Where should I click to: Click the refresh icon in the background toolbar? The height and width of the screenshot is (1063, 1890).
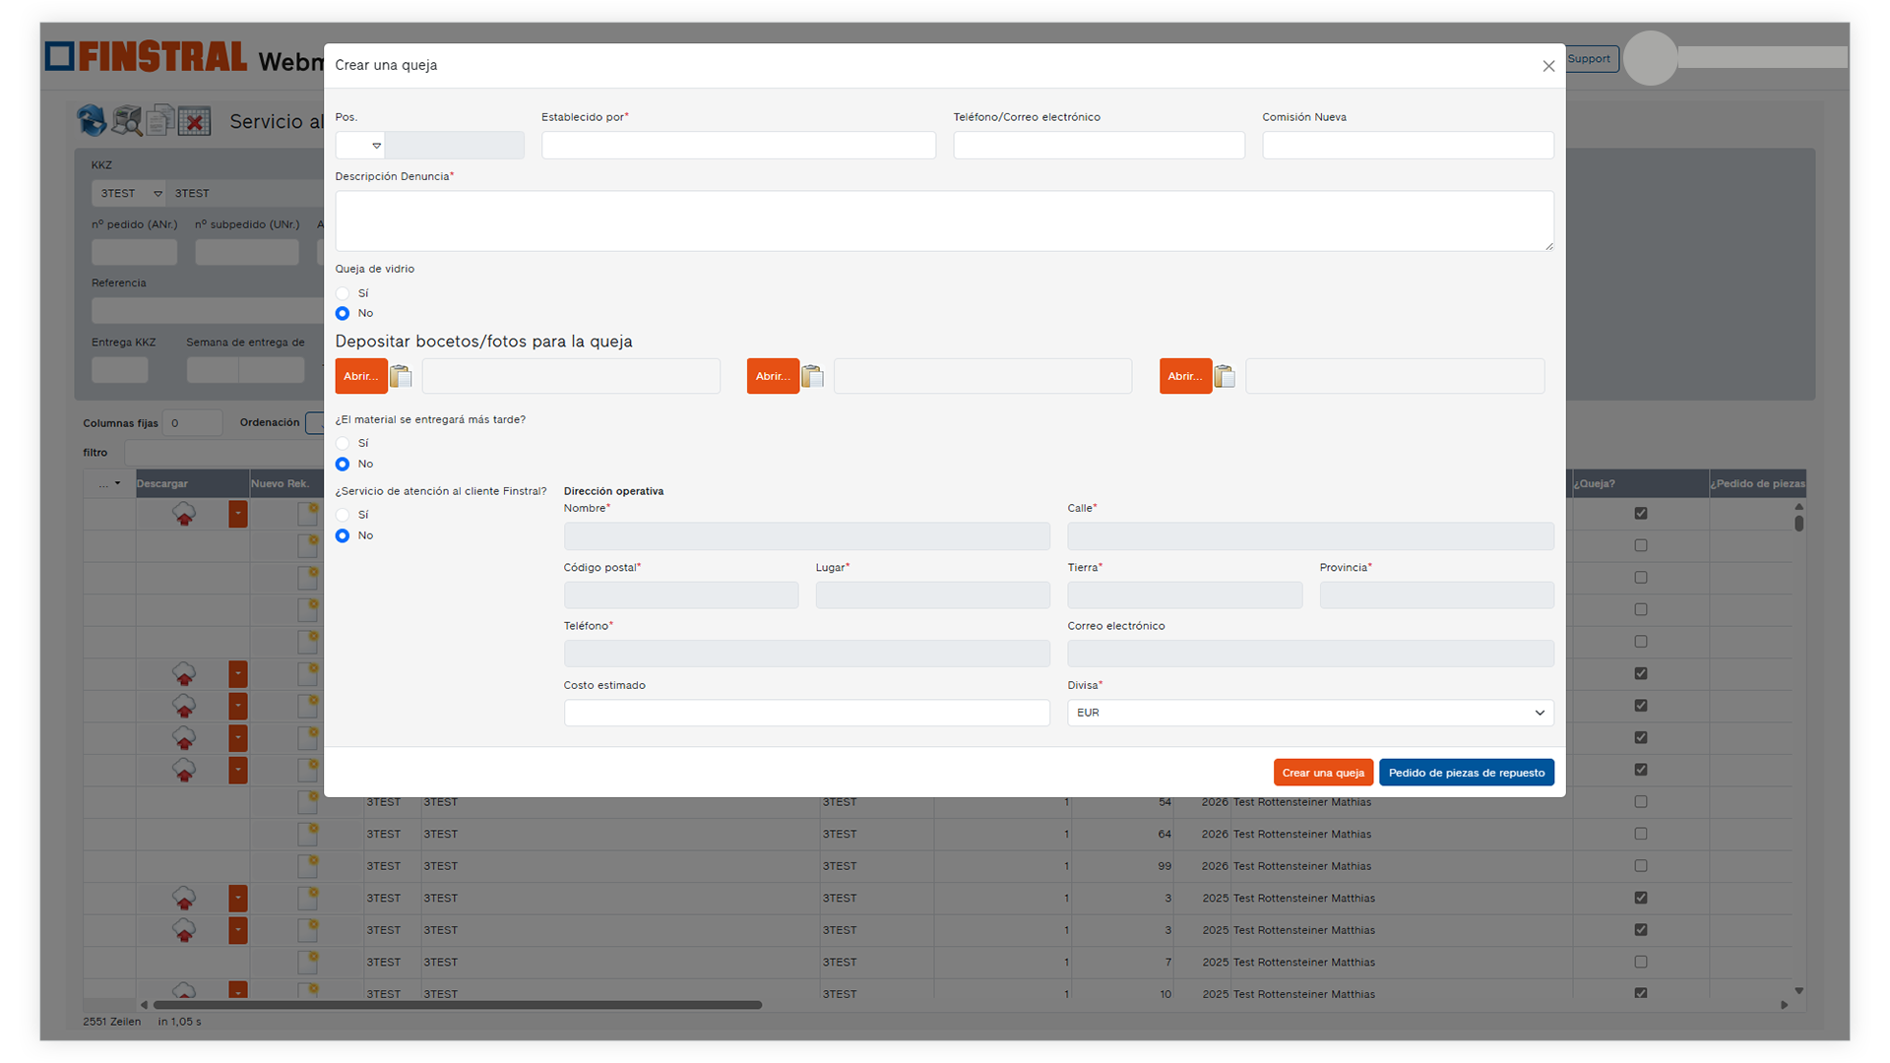pos(92,120)
